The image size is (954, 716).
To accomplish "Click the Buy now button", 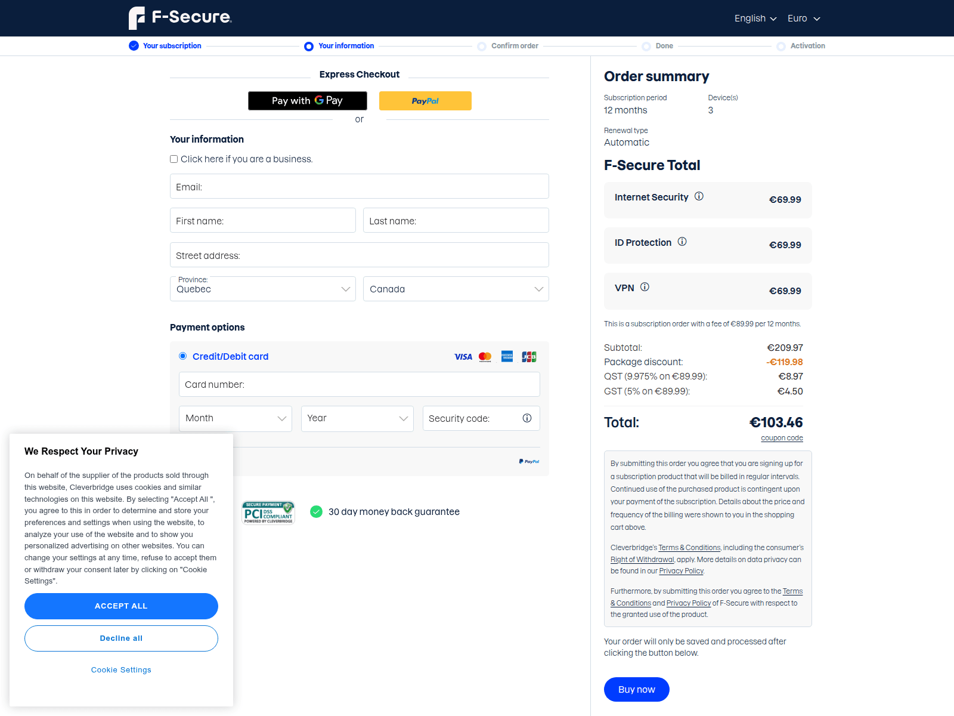I will click(637, 690).
